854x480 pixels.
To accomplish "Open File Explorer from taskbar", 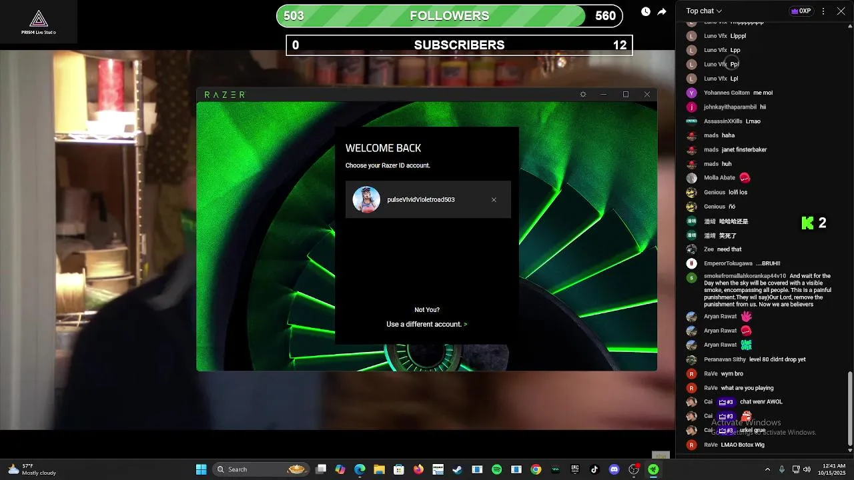I will tap(379, 469).
